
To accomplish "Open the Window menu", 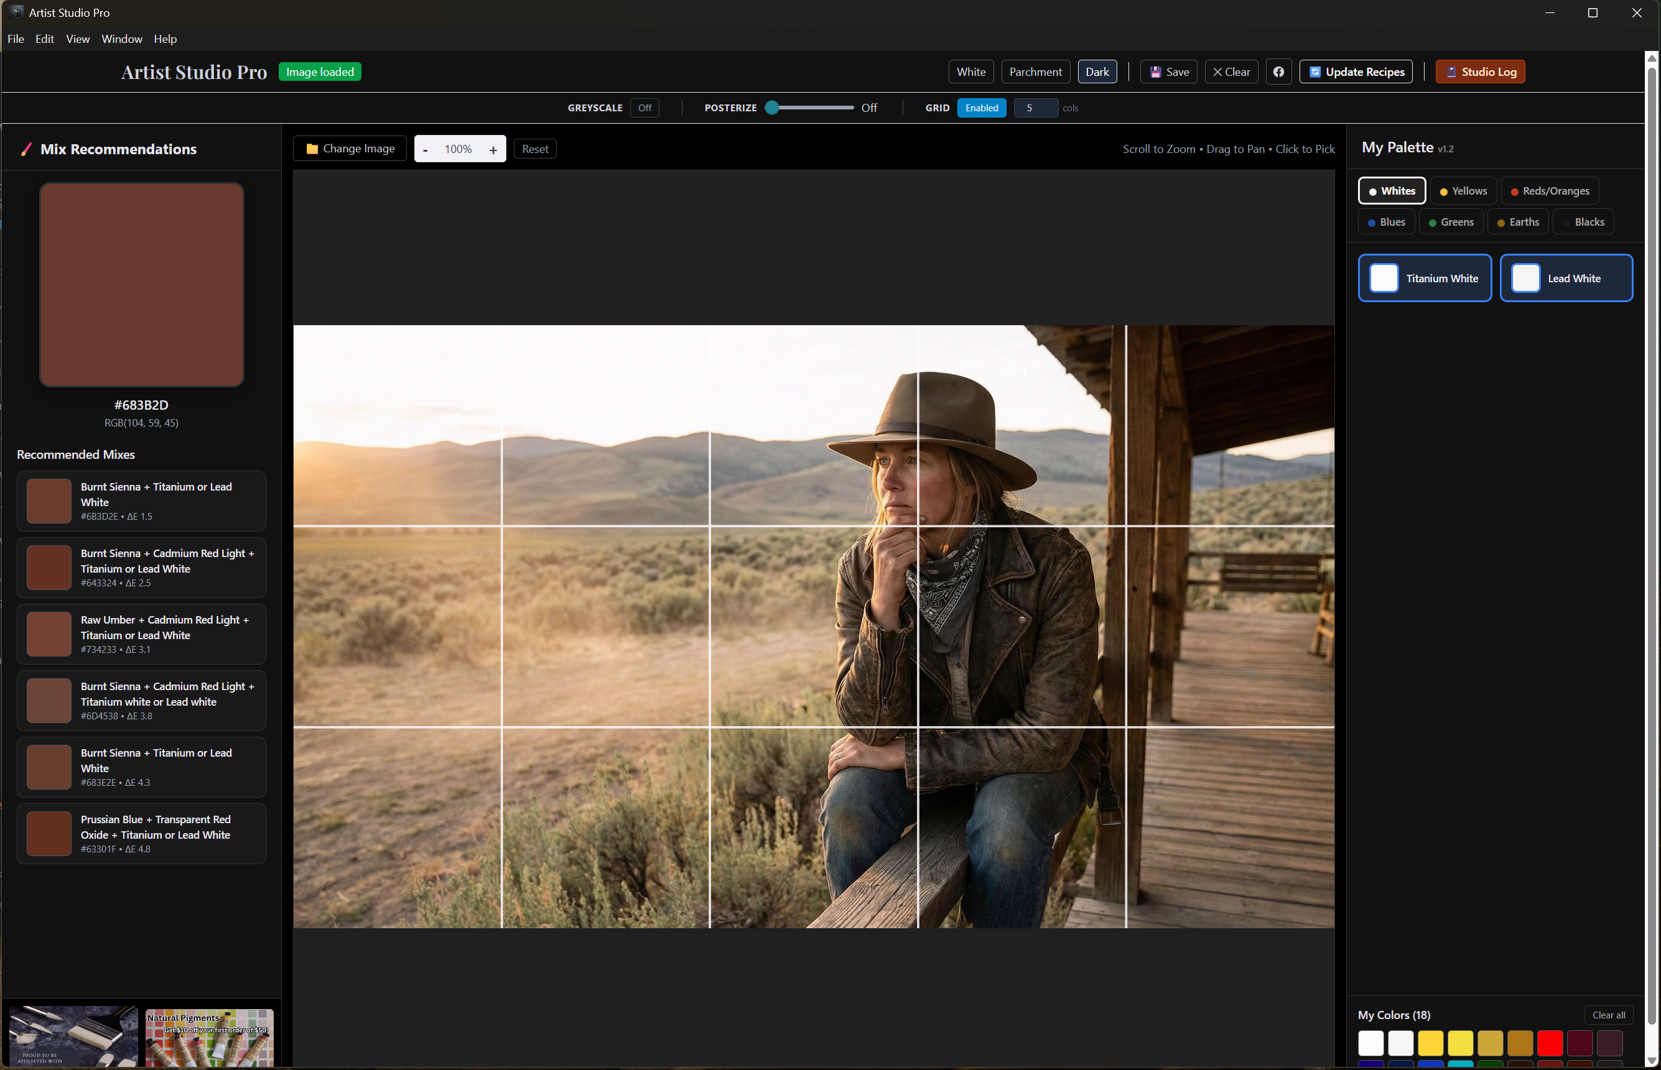I will pos(122,39).
